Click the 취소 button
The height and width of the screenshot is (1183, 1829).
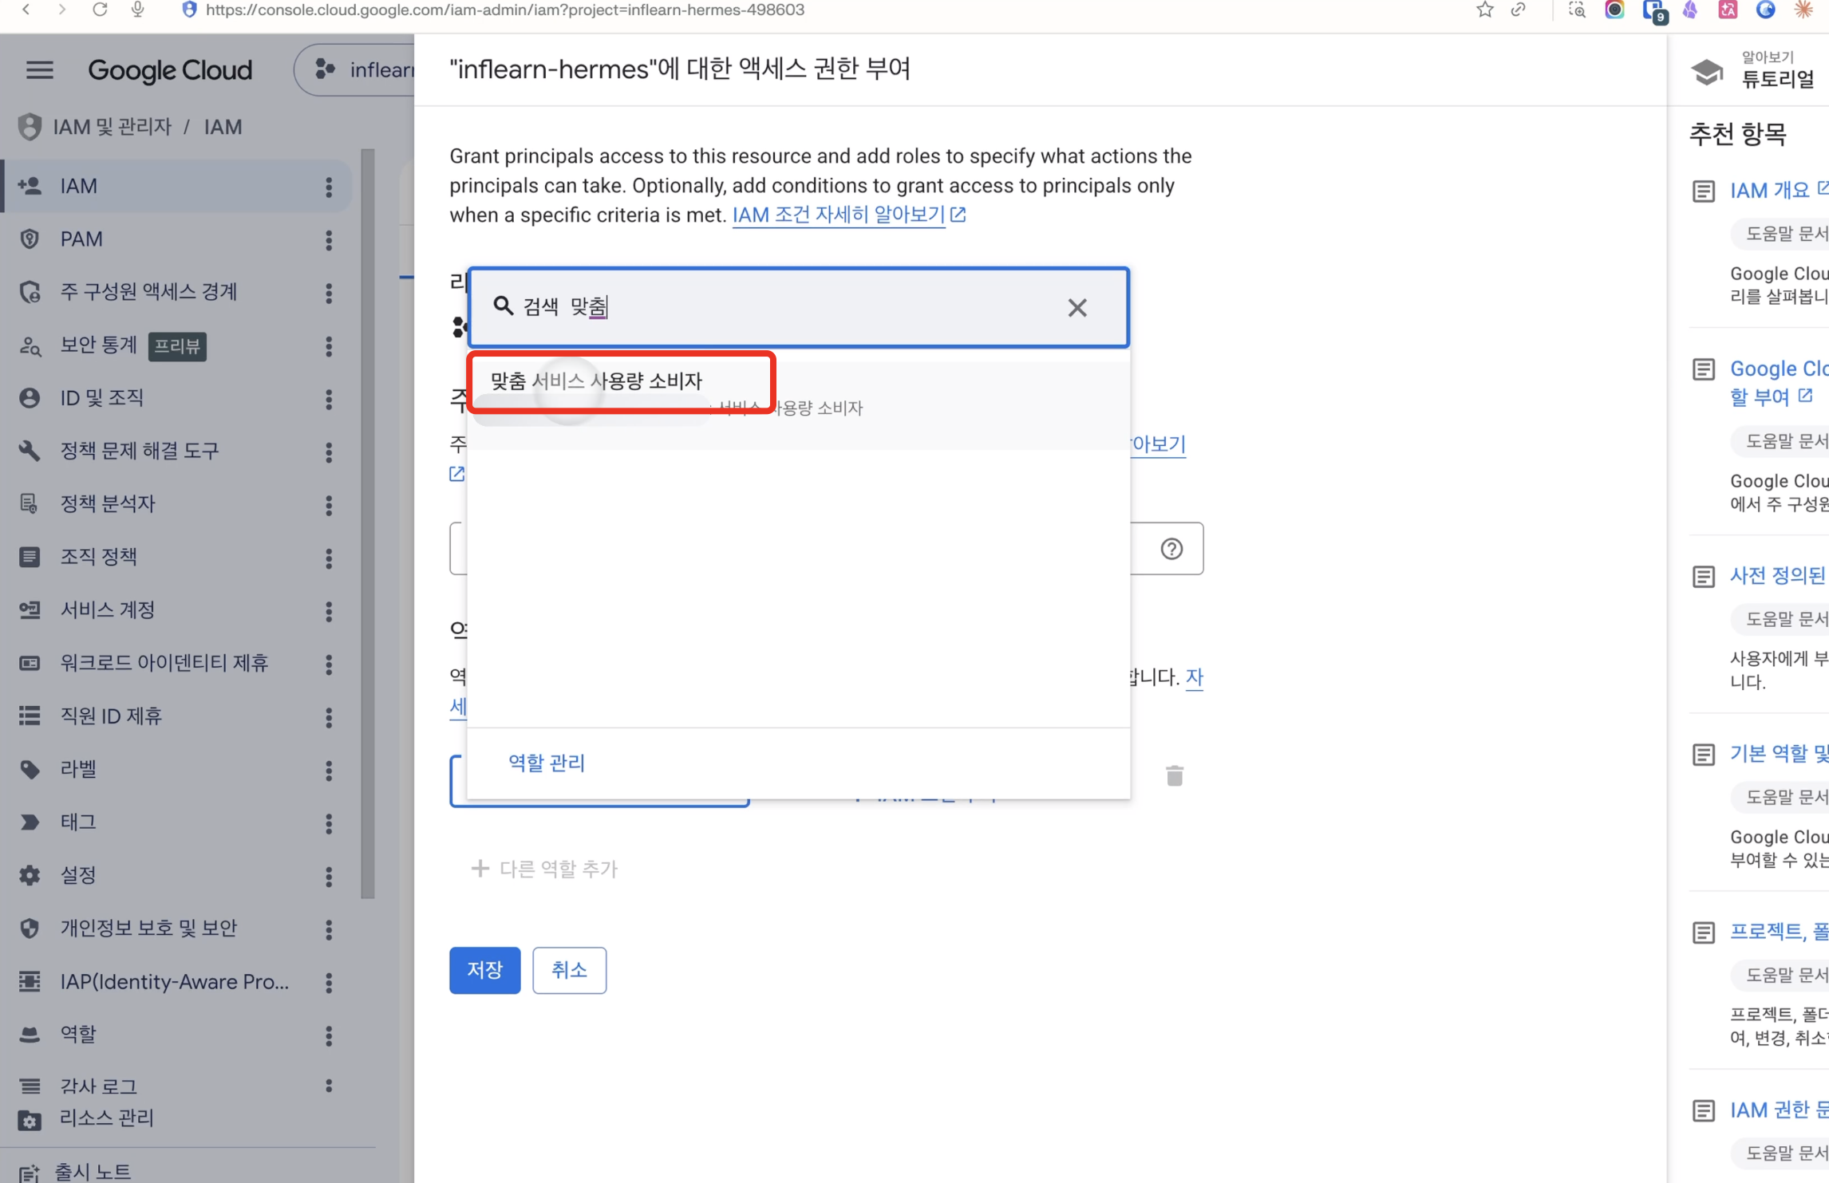(x=569, y=970)
